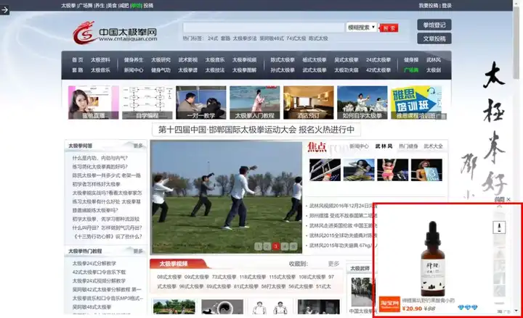Expand the ad's bottom-right down arrow

[x=516, y=311]
